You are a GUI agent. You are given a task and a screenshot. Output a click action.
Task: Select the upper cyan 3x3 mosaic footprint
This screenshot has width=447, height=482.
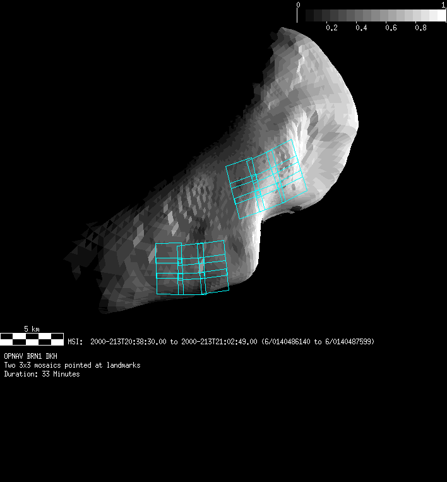pyautogui.click(x=266, y=179)
